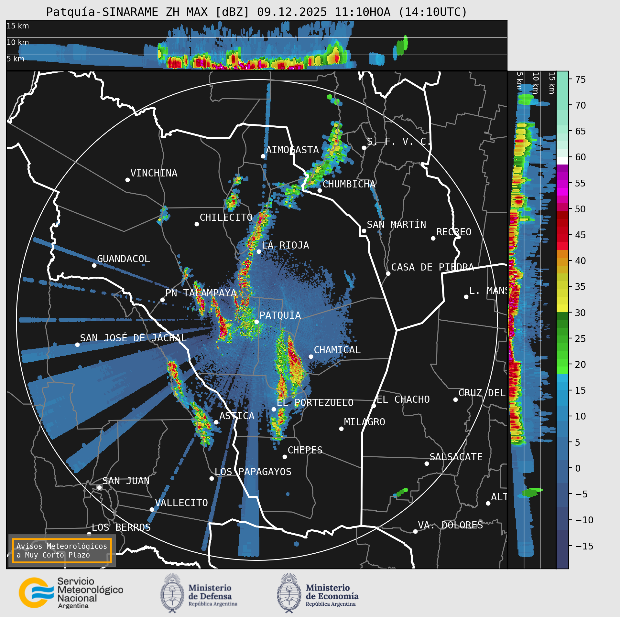Image resolution: width=620 pixels, height=617 pixels.
Task: Click the "SAN MARTÍN" map label
Action: [x=397, y=225]
